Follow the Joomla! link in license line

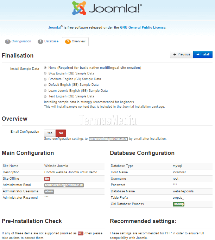[x=55, y=28]
